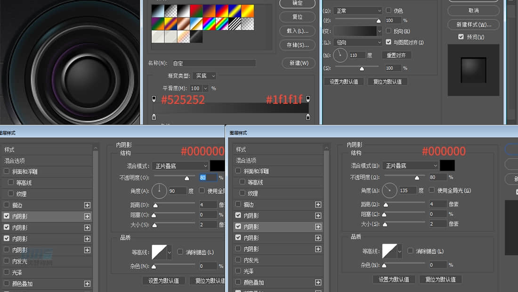Choose the copper-toned gradient preset
Viewport: 518px width, 292px height.
click(x=183, y=24)
